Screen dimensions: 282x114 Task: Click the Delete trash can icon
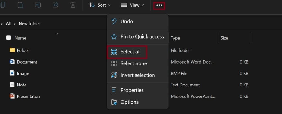73,5
